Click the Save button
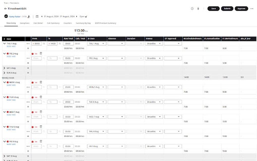Screen dimensions: 257x161 [214, 9]
